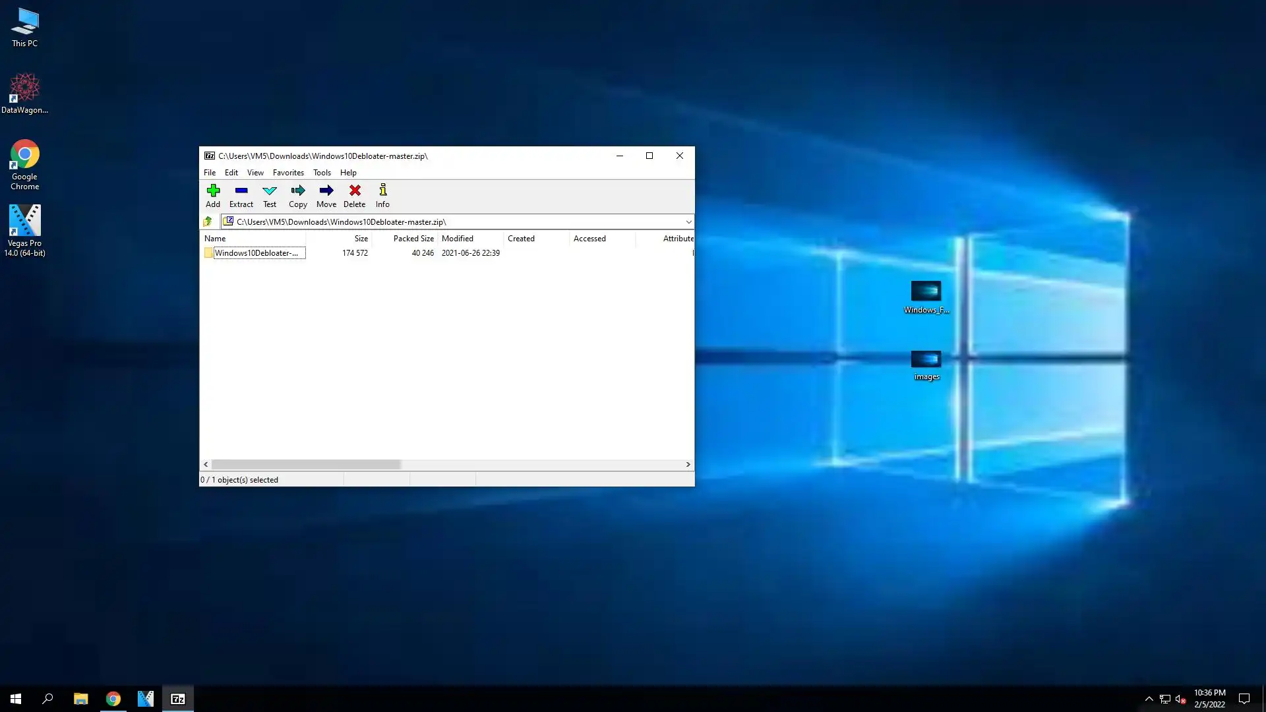Go up one folder level
Image resolution: width=1266 pixels, height=712 pixels.
coord(208,222)
